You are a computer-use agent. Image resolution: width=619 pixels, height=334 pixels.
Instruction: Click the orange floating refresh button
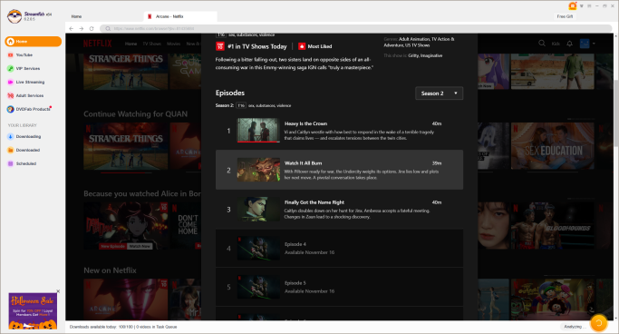point(598,323)
